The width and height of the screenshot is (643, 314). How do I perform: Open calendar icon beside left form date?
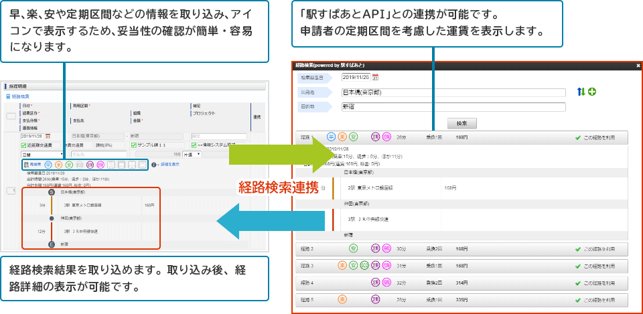click(48, 136)
